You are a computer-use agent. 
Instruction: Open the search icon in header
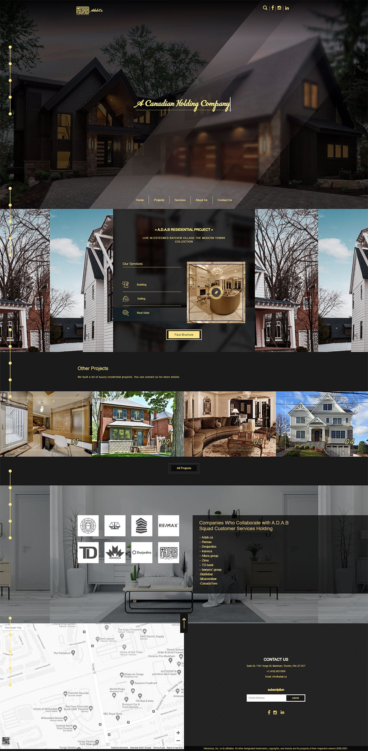click(x=265, y=8)
